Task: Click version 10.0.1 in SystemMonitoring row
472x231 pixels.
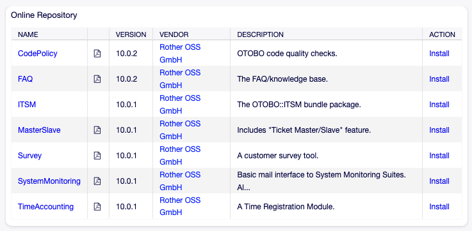Action: coord(127,181)
